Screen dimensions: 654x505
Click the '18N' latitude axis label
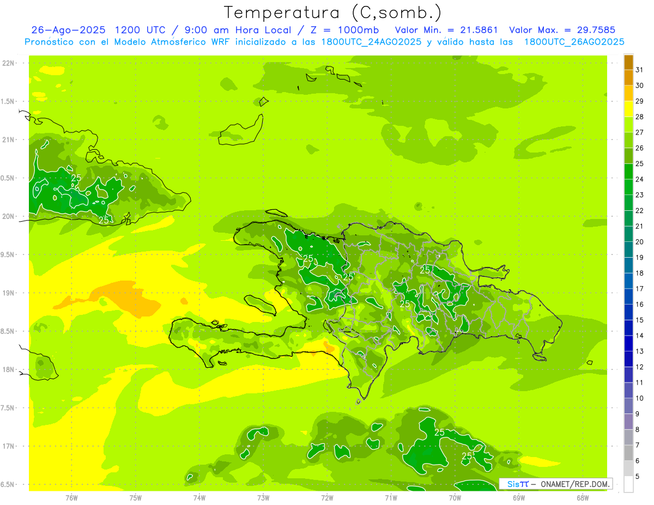8,369
